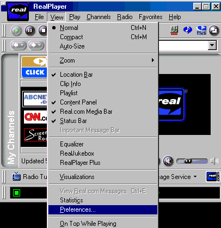Toggle Real.com Media Bar option
Viewport: 221px width, 228px height.
click(103, 112)
